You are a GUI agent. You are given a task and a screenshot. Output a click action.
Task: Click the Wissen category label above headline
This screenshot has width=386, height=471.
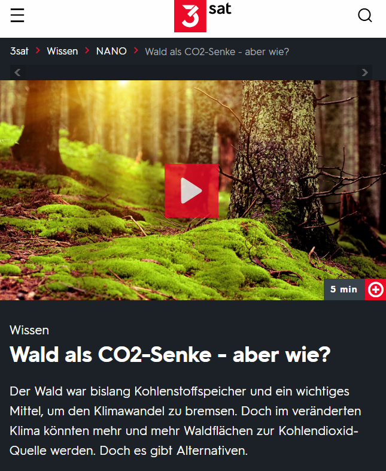coord(29,330)
